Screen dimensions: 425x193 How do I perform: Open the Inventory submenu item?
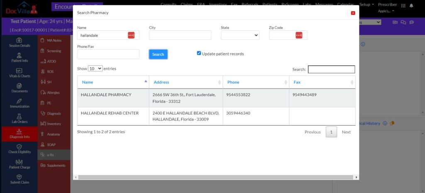pos(54,124)
